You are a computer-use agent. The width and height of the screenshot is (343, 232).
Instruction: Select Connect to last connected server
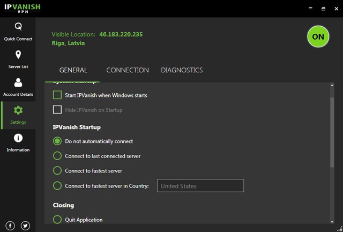coord(57,156)
